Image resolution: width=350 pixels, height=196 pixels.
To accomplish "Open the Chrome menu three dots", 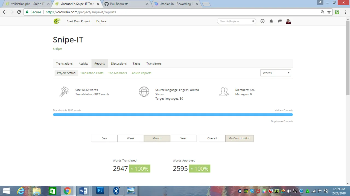I will click(x=345, y=12).
